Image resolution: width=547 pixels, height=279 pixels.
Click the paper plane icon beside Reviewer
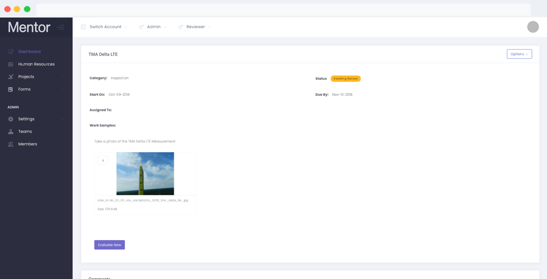[x=180, y=27]
